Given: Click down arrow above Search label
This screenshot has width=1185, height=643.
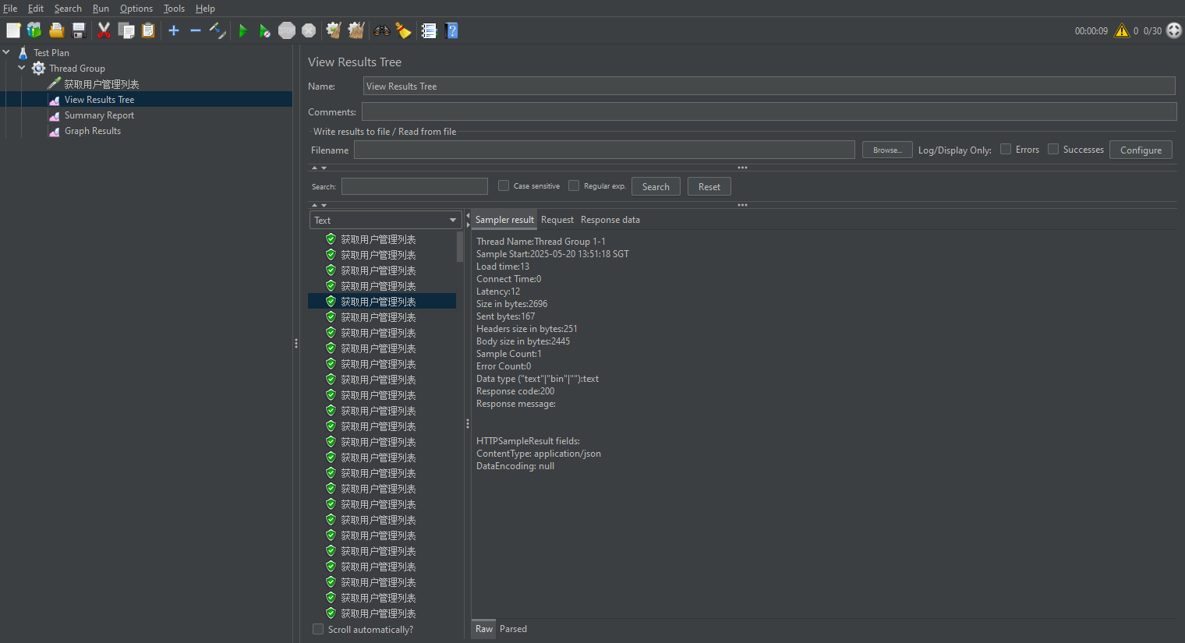Looking at the screenshot, I should tap(324, 168).
